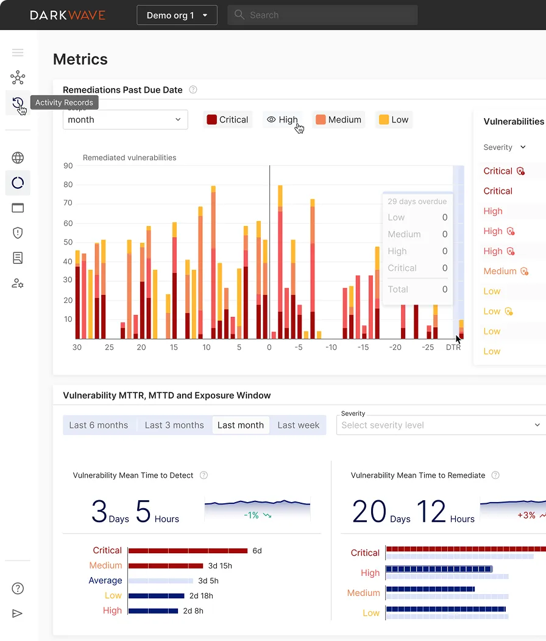
Task: Click the Darkwave logo
Action: coord(68,15)
